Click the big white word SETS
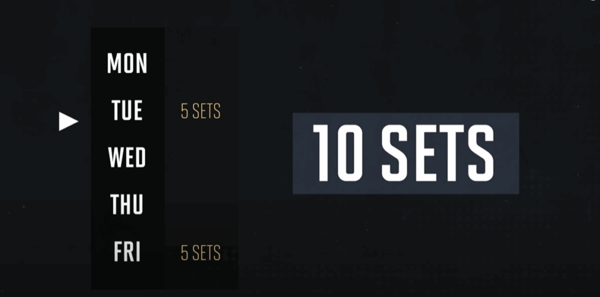Viewport: 600px width, 297px height. click(438, 153)
